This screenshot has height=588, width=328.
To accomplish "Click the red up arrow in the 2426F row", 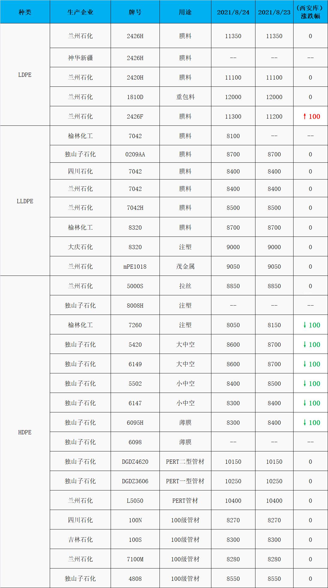I will [305, 116].
